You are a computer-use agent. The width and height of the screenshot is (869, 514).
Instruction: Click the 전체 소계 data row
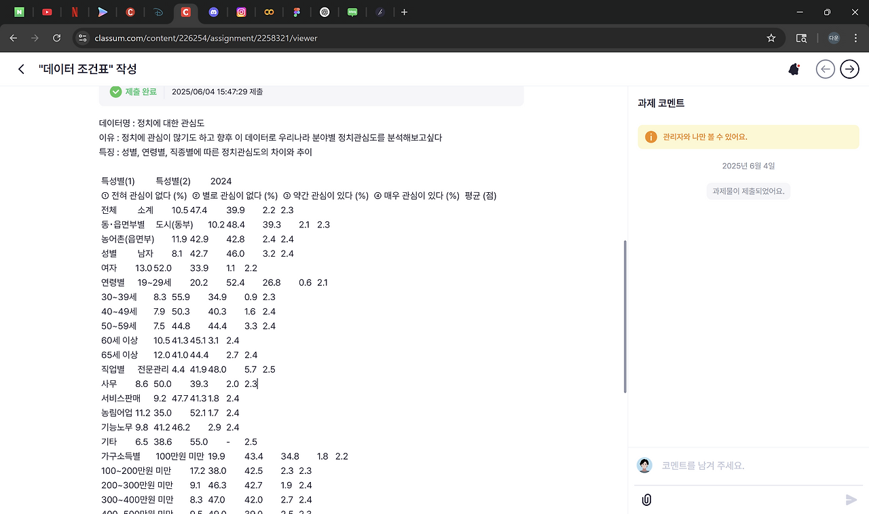(x=198, y=210)
